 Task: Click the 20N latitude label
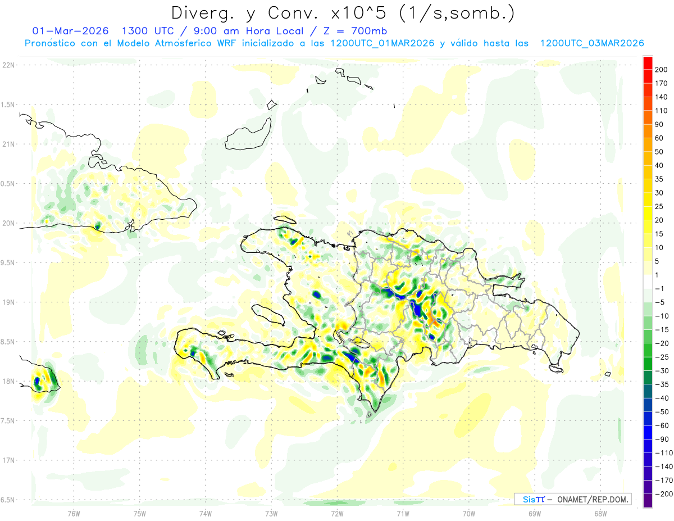pyautogui.click(x=8, y=223)
